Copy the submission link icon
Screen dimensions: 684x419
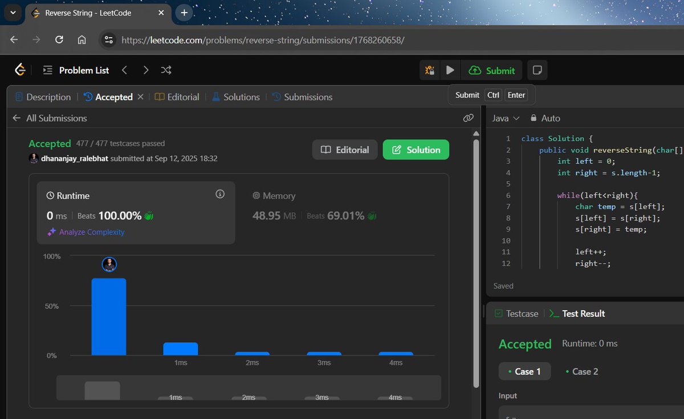(469, 118)
